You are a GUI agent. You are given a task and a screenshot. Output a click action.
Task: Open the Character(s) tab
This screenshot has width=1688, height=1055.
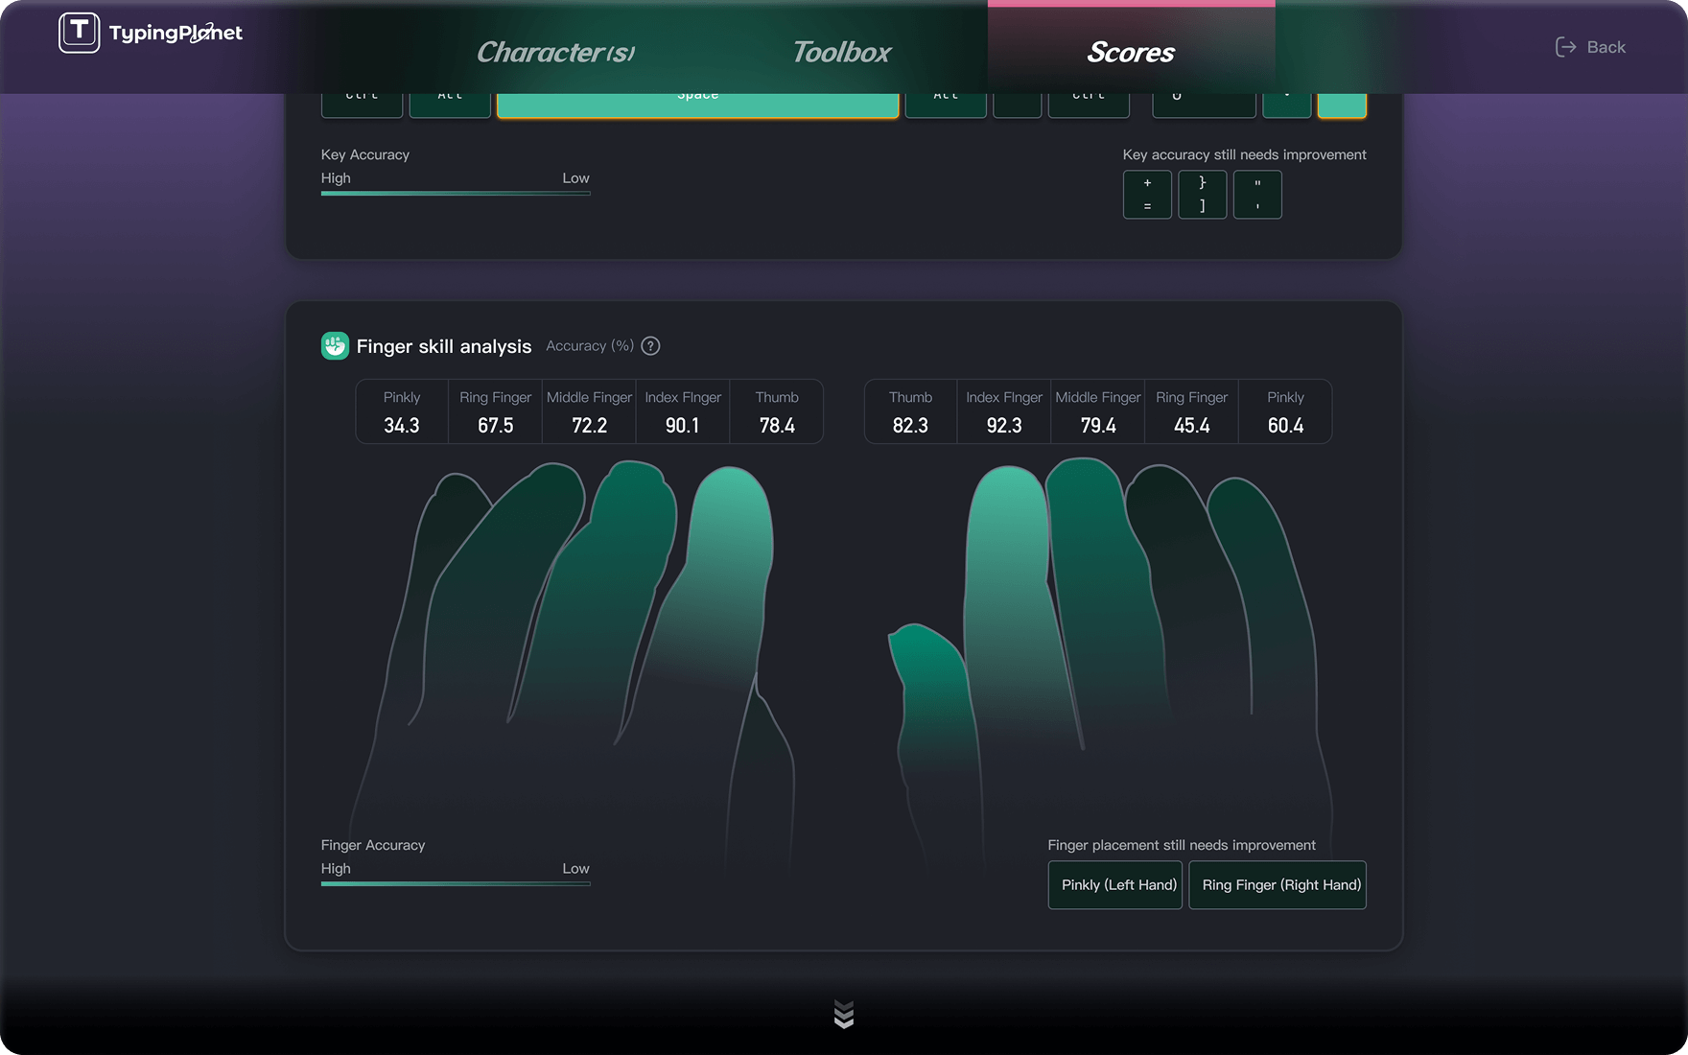(x=555, y=52)
